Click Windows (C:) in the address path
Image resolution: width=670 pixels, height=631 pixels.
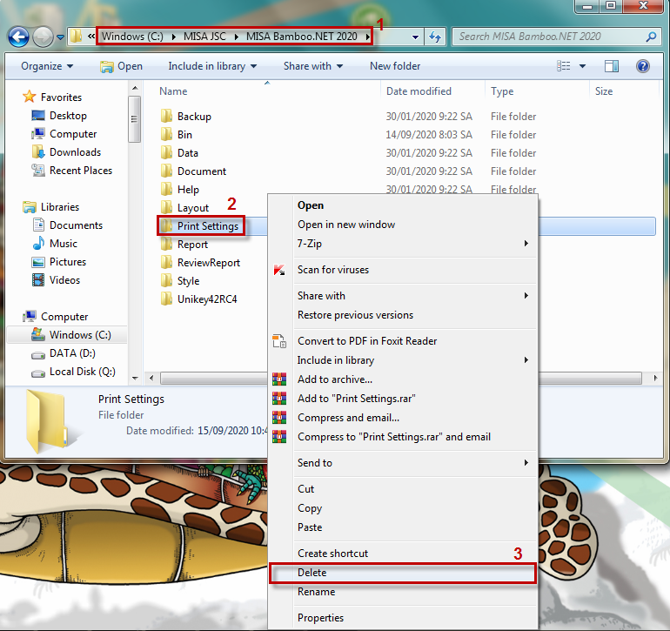(x=132, y=37)
